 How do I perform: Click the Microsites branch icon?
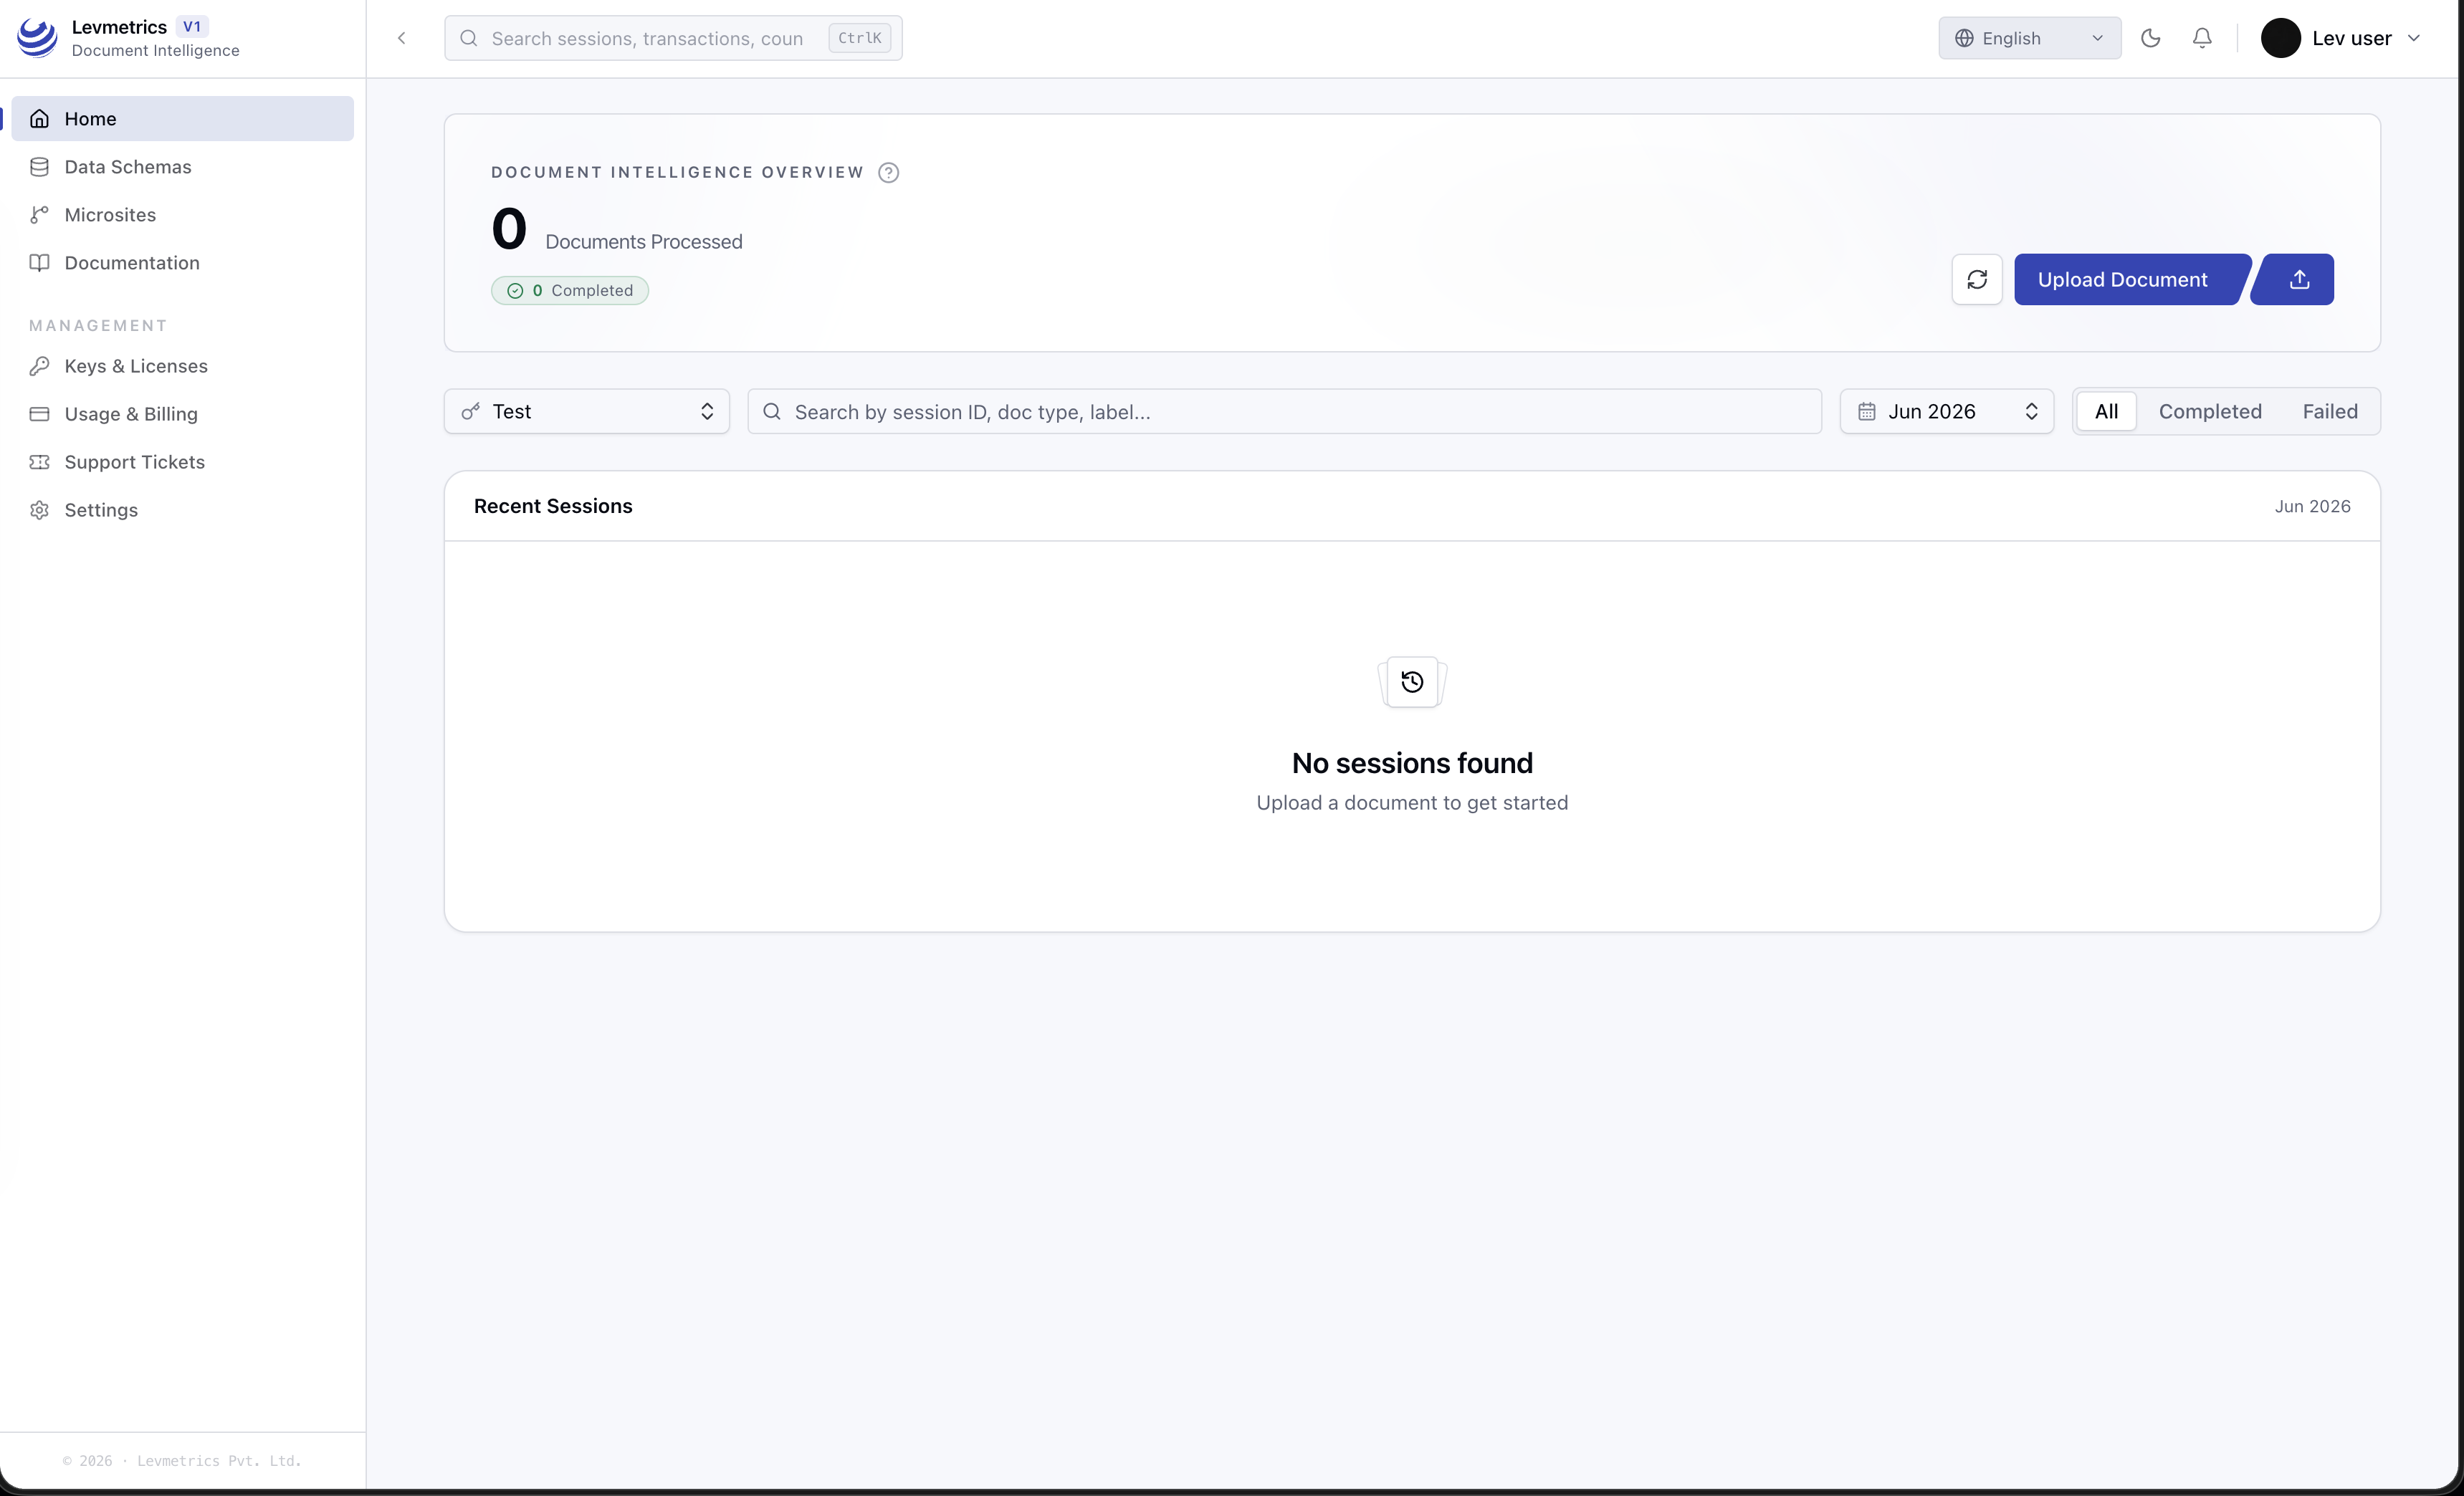click(39, 215)
